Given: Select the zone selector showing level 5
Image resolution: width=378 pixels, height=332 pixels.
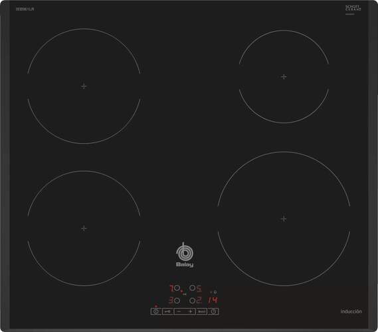Looking at the screenshot, I should click(193, 288).
